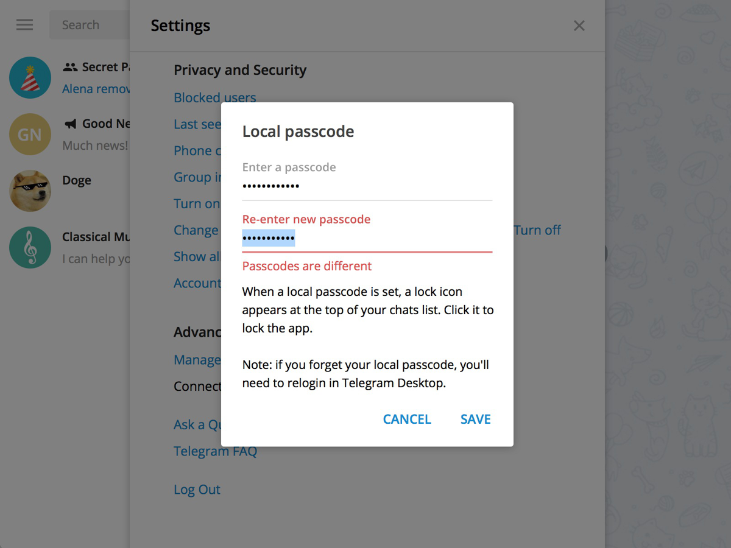Screen dimensions: 731x548
Task: Select the Doge chat name
Action: pos(77,181)
